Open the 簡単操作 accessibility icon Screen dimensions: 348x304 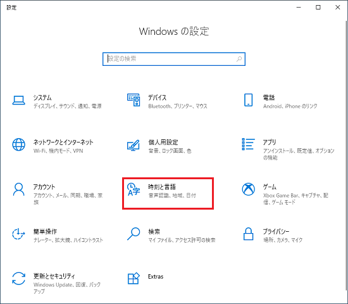18,234
